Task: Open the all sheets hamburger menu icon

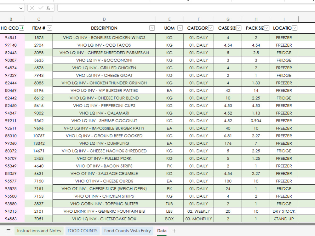Action: pyautogui.click(x=9, y=231)
